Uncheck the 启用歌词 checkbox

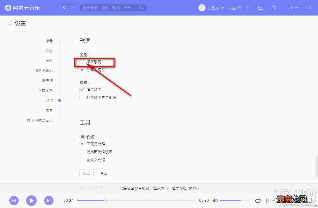pos(82,89)
